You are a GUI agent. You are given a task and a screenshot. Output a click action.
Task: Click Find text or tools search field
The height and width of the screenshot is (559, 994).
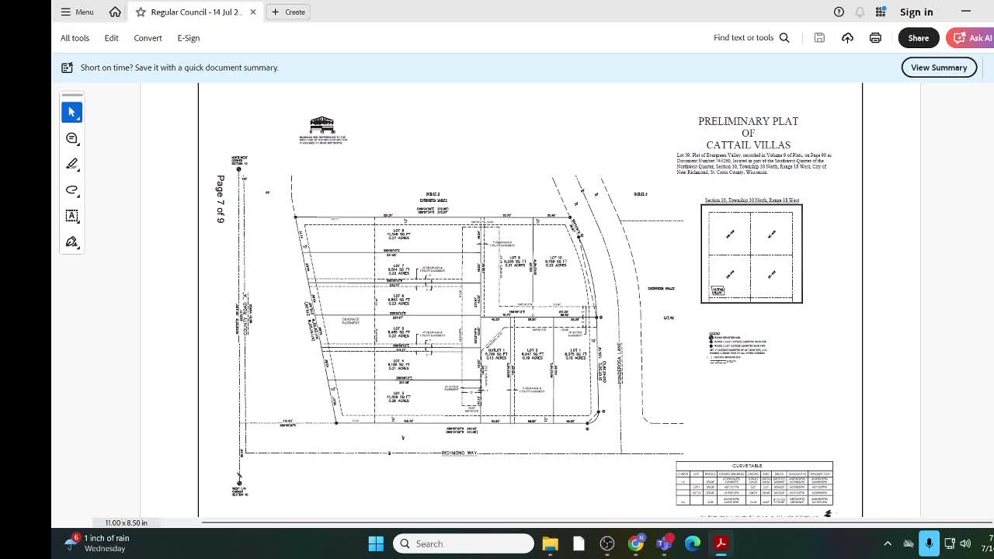pos(751,38)
